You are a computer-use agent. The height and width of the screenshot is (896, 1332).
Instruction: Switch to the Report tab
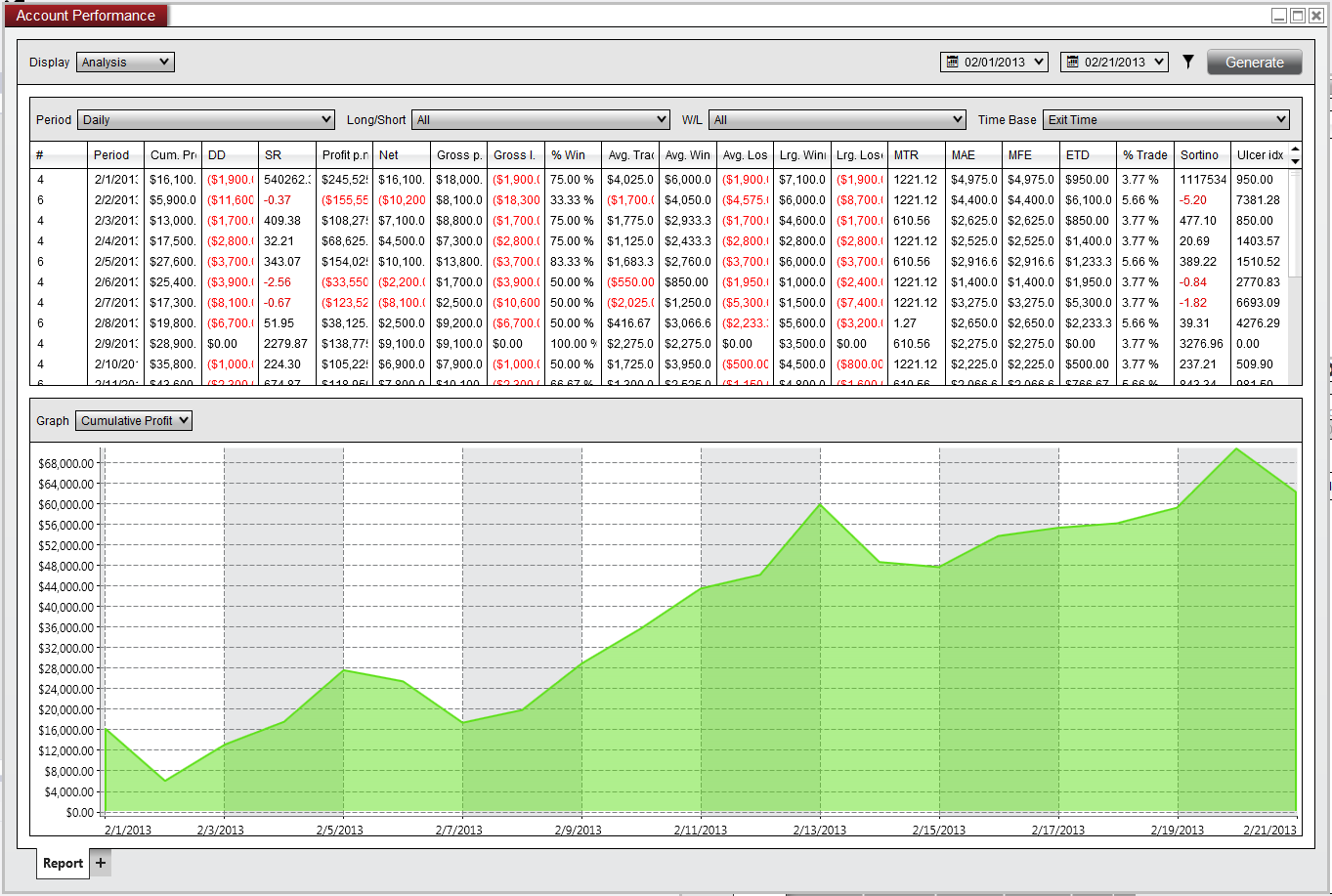point(63,863)
